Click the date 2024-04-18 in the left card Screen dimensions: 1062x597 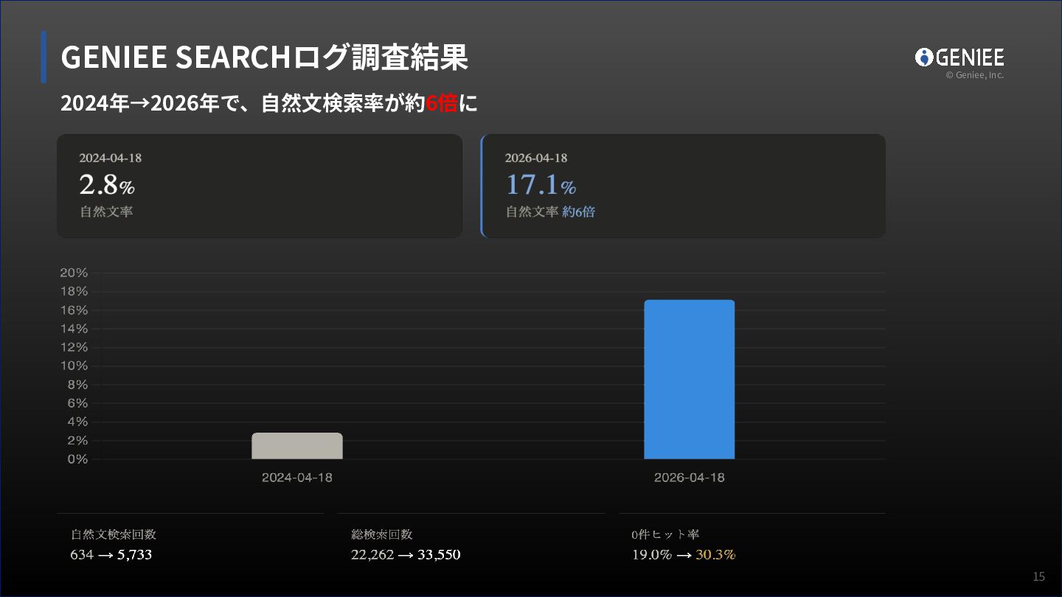[111, 158]
